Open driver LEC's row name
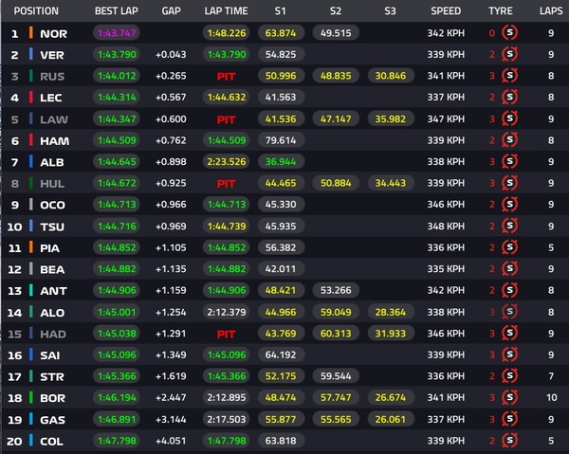 click(52, 98)
